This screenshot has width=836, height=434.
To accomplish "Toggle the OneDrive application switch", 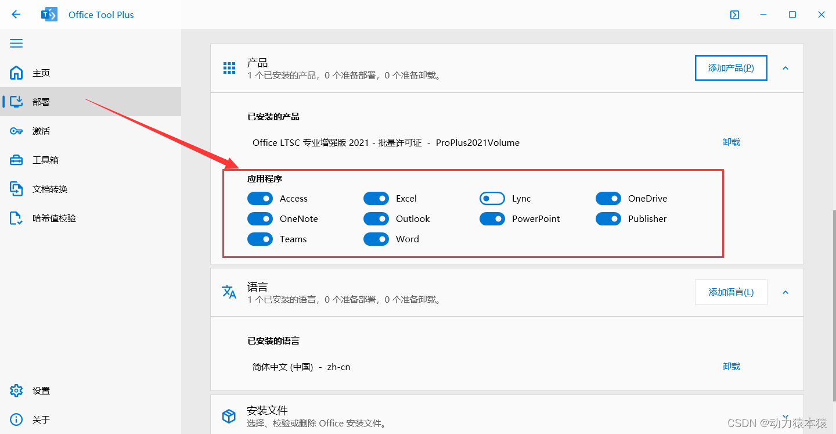I will [608, 199].
